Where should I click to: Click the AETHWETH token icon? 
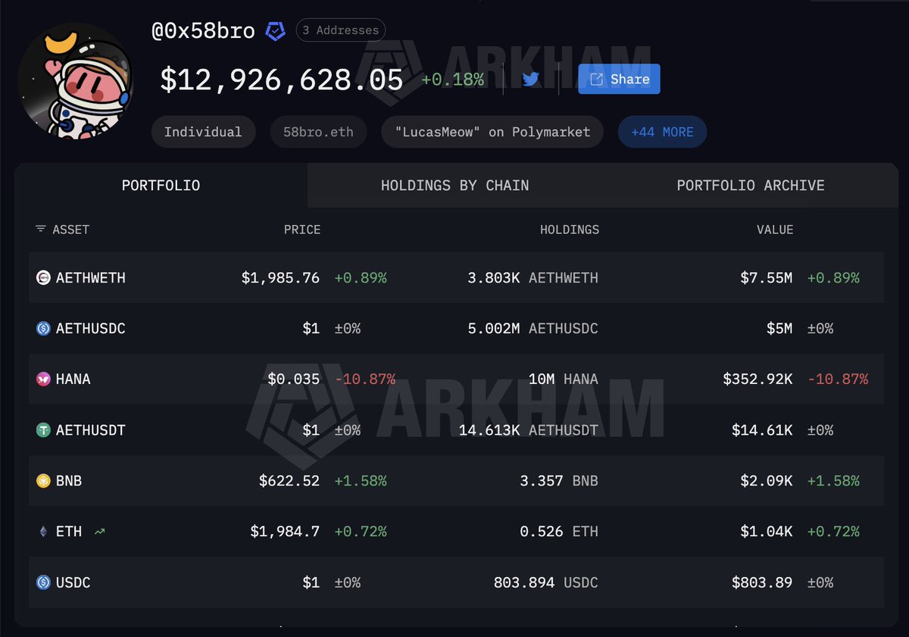tap(43, 278)
